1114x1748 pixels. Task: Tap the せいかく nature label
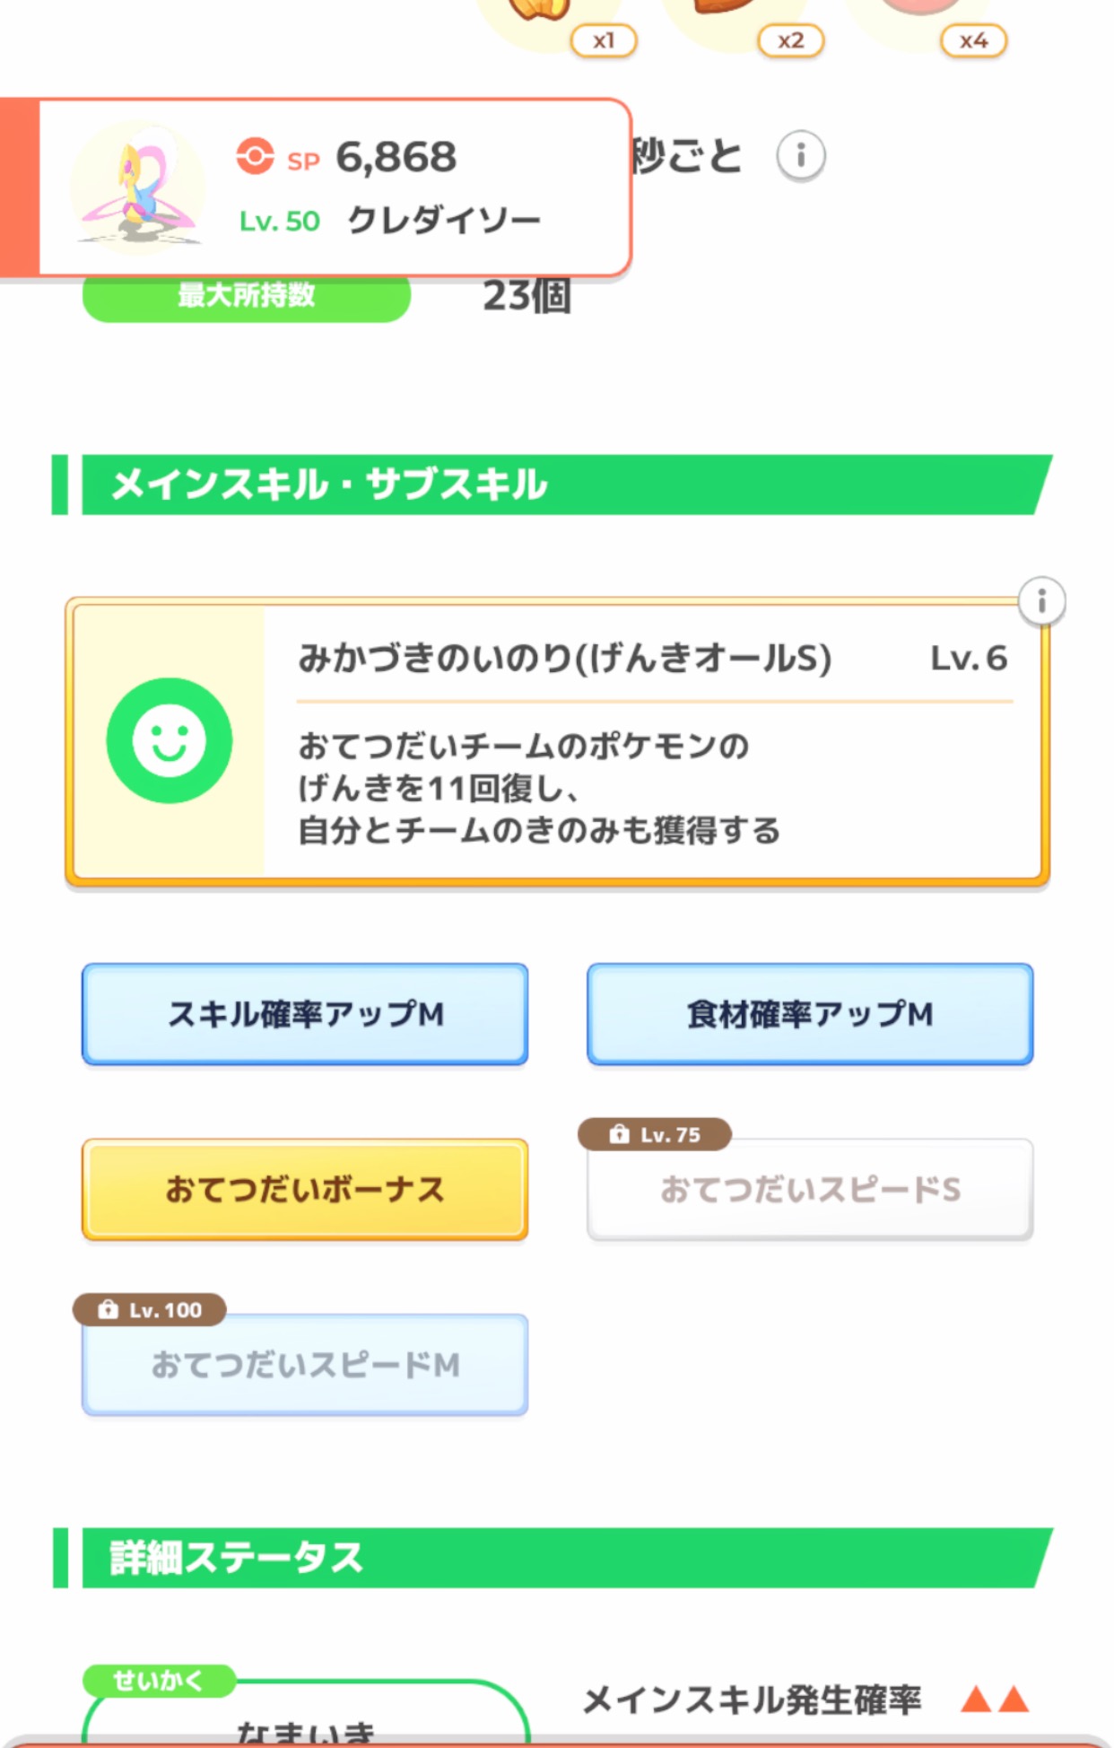[x=159, y=1681]
